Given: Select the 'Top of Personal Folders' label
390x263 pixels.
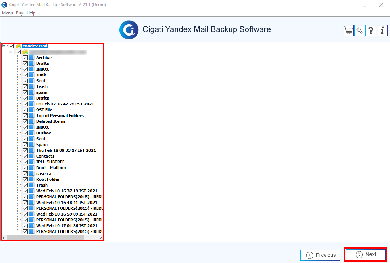Looking at the screenshot, I should point(60,116).
